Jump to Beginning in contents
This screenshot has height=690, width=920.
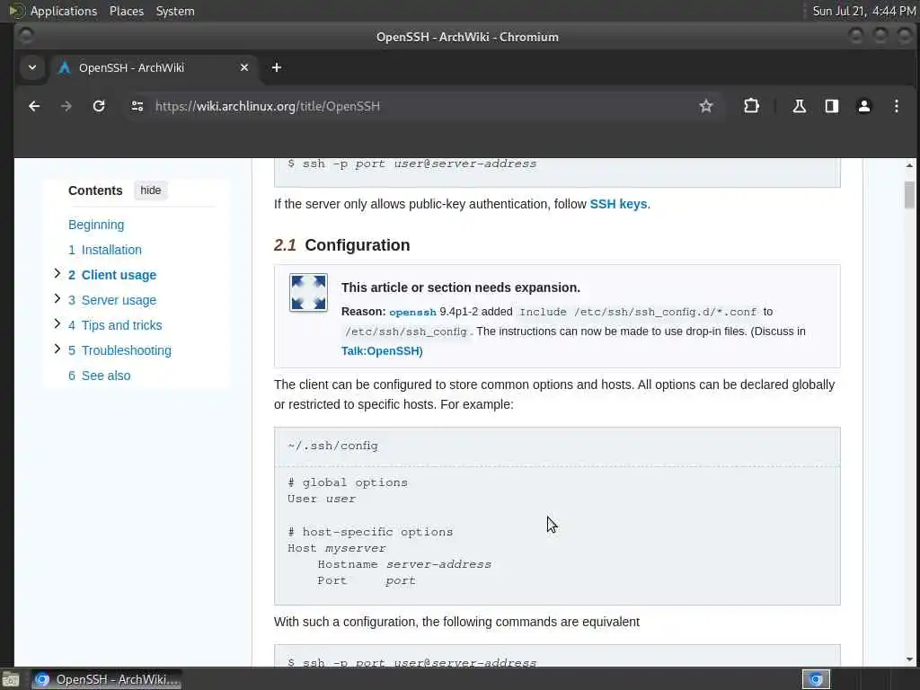(x=96, y=225)
